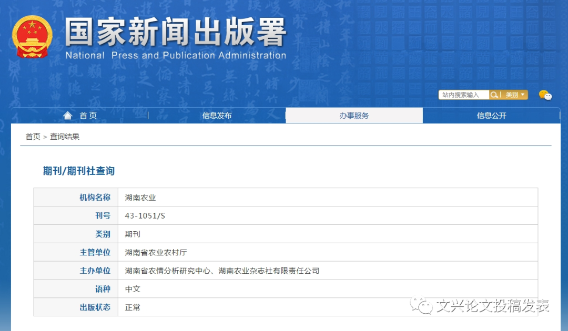Select the 湖南农业 institution name value
Image resolution: width=568 pixels, height=331 pixels.
(140, 198)
